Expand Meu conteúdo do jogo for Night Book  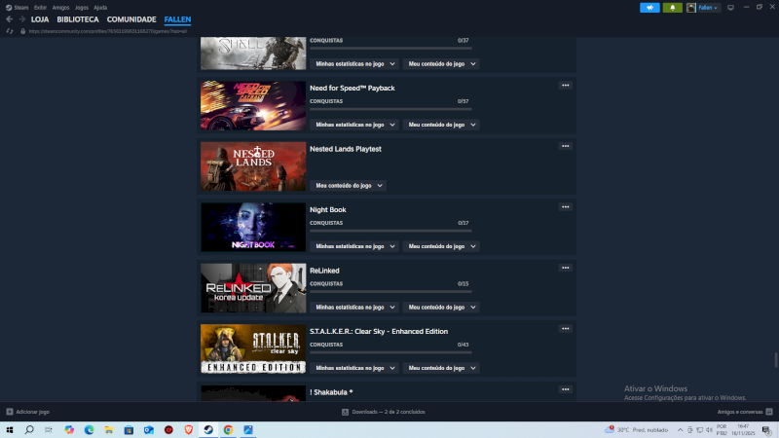point(441,246)
